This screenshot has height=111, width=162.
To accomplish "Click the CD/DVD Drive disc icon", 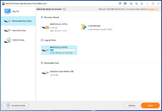I will pos(8,40).
